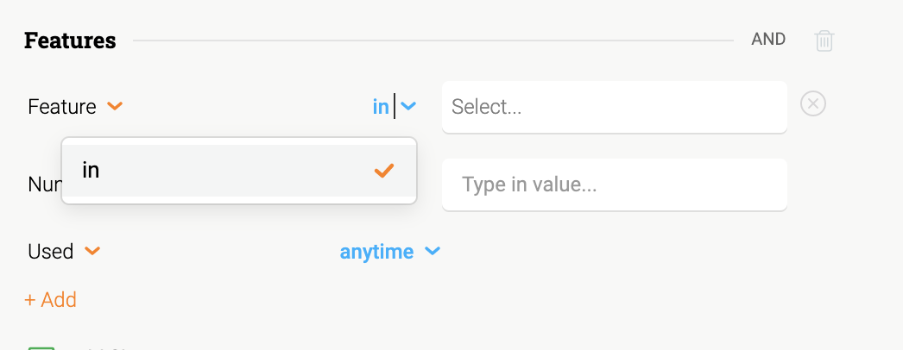Click the Feature attribute label

tap(62, 107)
